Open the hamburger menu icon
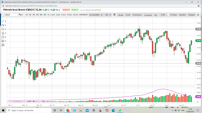 (x=198, y=15)
